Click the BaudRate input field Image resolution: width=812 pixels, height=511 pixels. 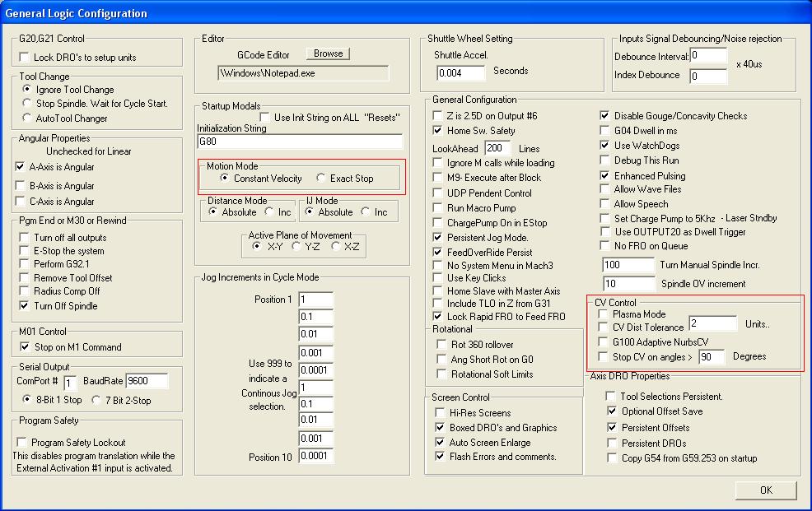147,381
